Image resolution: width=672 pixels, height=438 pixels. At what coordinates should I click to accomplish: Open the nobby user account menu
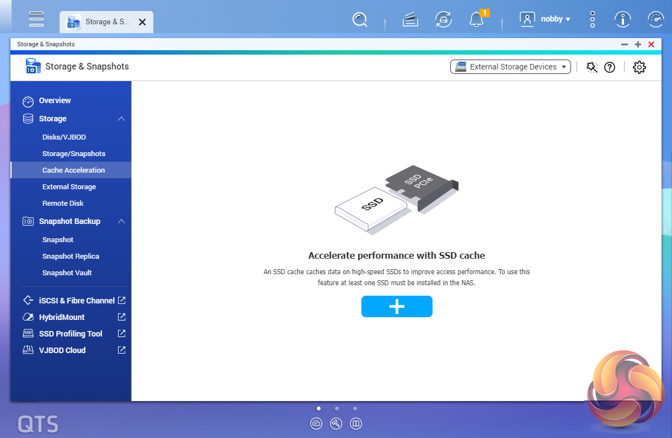click(545, 19)
